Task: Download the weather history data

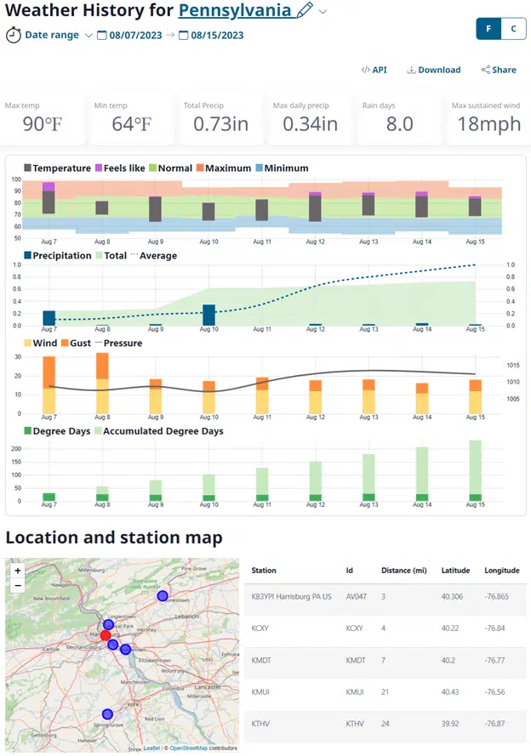Action: tap(434, 70)
